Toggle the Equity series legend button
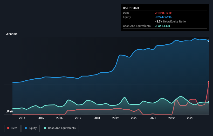 click(31, 128)
